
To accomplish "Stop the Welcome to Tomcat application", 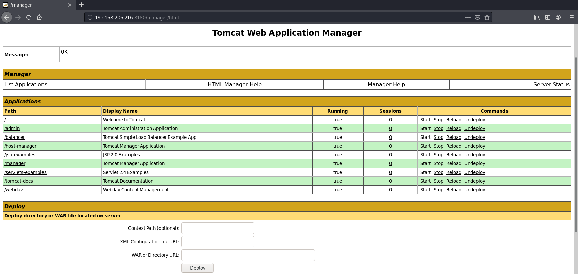I will 438,120.
